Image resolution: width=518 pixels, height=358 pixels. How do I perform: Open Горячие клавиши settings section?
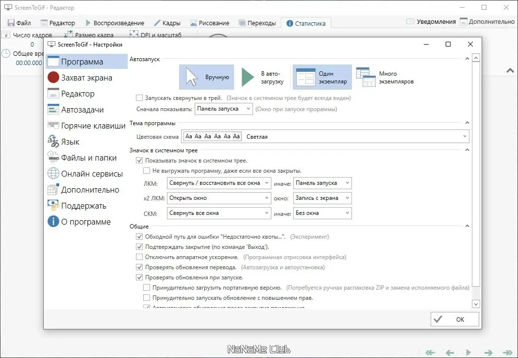click(x=86, y=126)
